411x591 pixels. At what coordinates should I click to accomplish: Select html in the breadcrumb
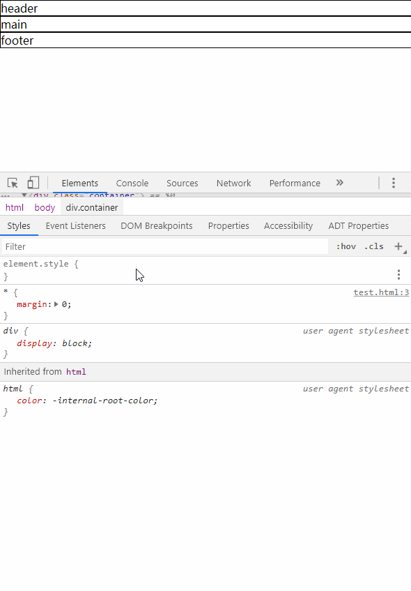(x=15, y=208)
